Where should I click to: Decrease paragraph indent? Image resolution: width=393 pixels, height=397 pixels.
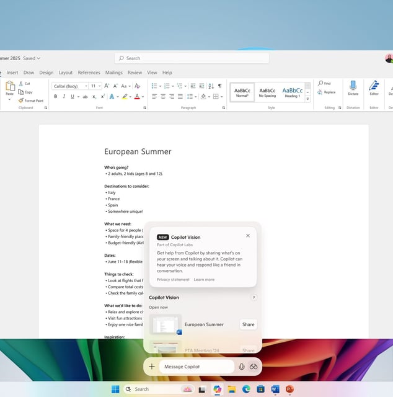[x=193, y=86]
